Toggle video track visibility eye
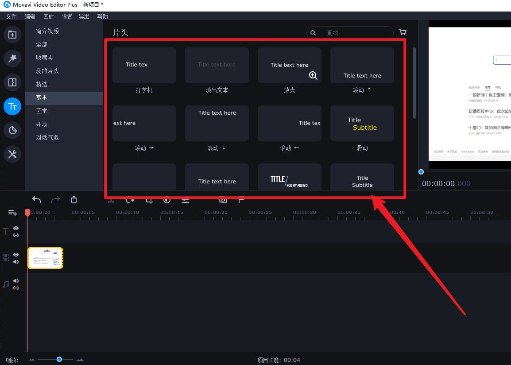The height and width of the screenshot is (365, 511). (16, 255)
